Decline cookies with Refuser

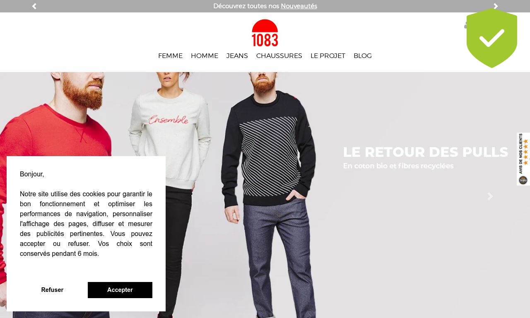(52, 290)
